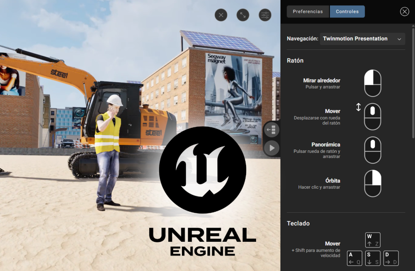Close the settings panel with the X
415x271 pixels.
404,11
